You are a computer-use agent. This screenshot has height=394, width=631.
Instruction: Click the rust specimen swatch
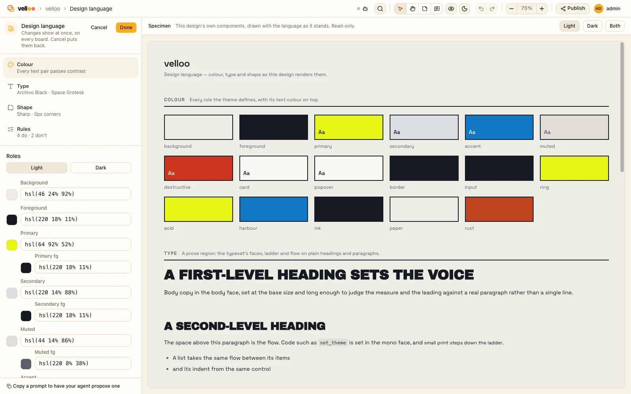point(499,209)
